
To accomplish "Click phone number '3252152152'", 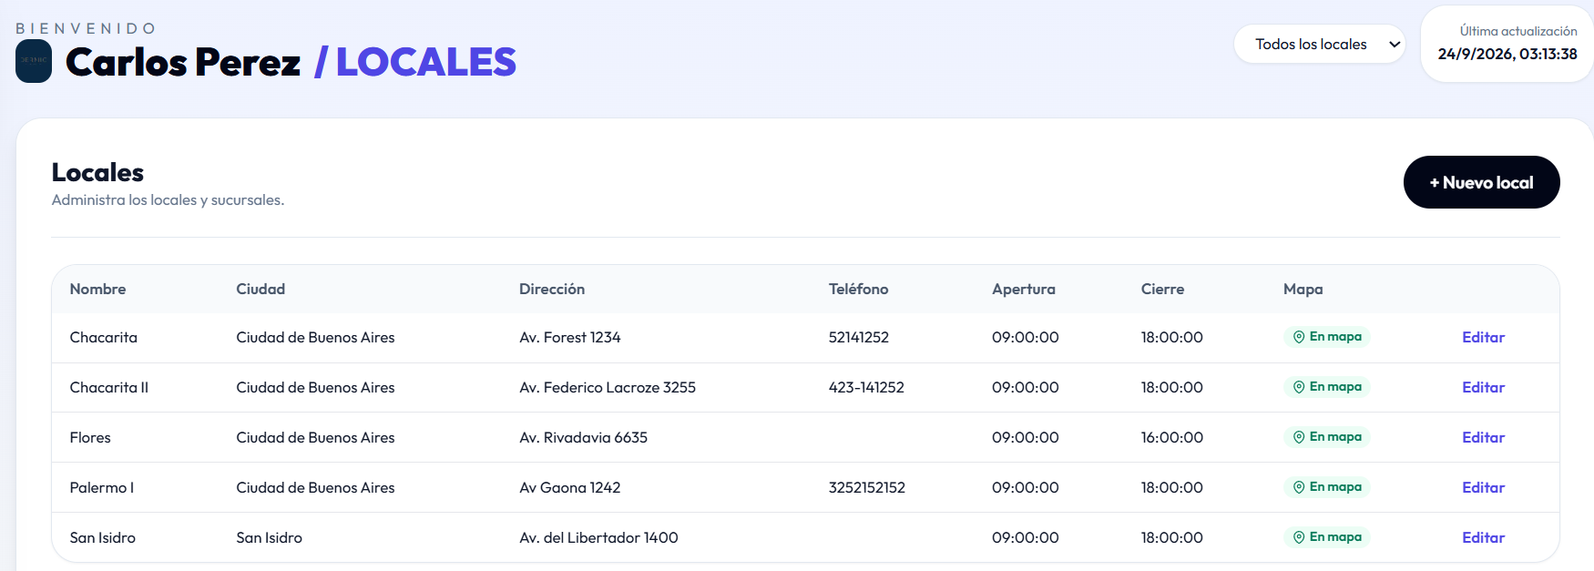I will [x=867, y=487].
